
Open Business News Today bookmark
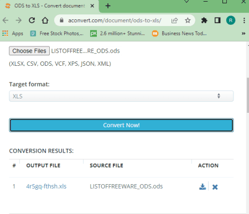(x=179, y=34)
